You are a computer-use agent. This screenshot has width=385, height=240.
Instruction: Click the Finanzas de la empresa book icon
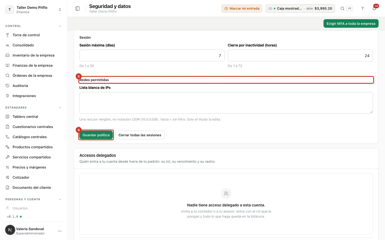tap(7, 65)
